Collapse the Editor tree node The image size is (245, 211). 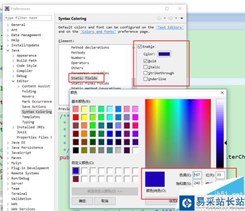pos(13,81)
